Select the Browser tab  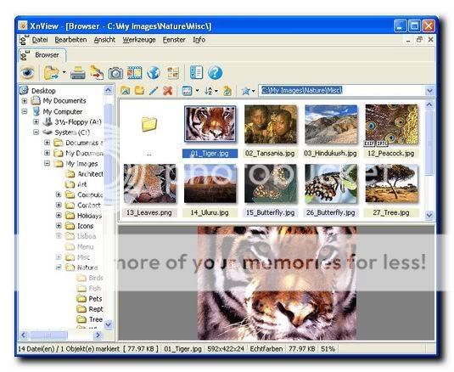[x=42, y=55]
